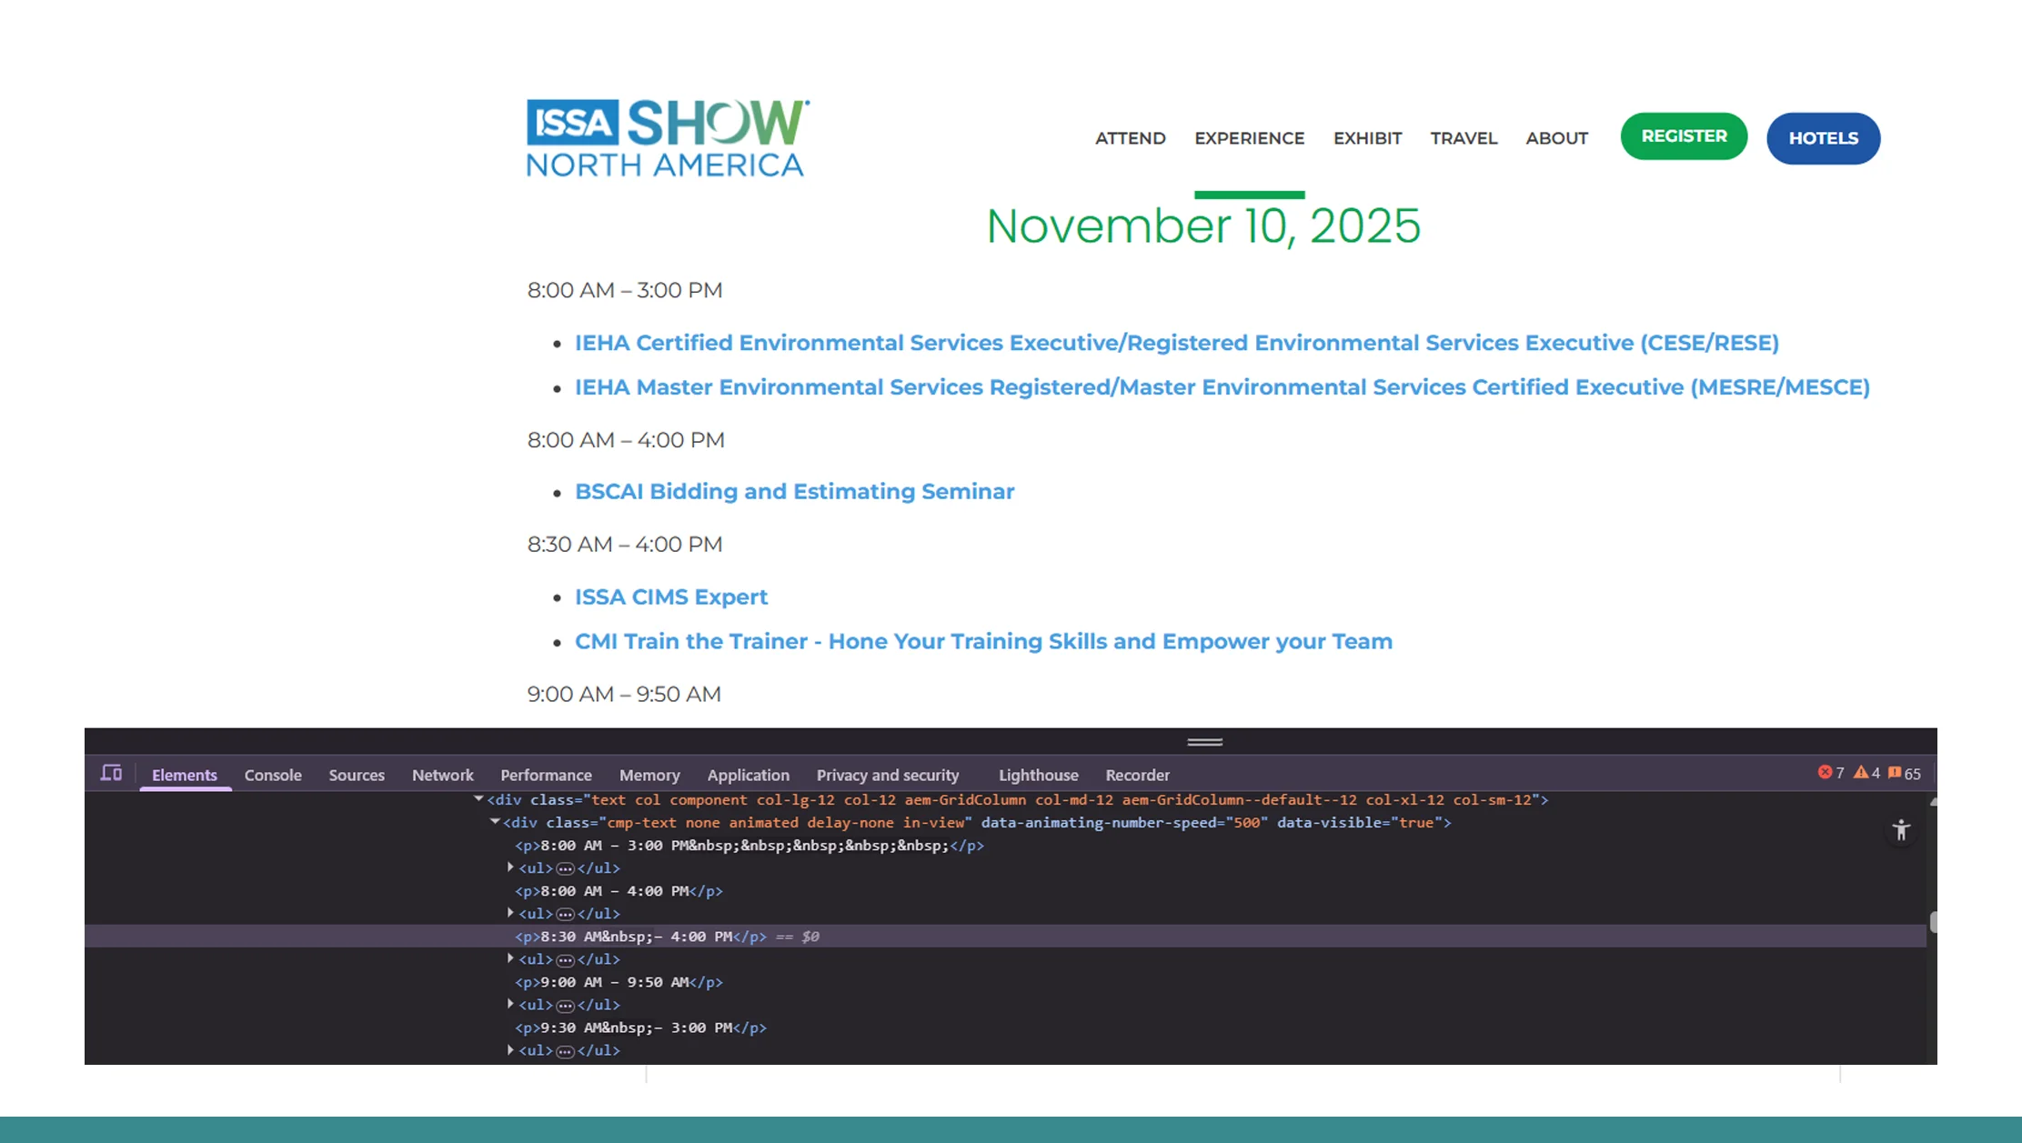
Task: Open the ISSA CIMS Expert link
Action: [x=670, y=597]
